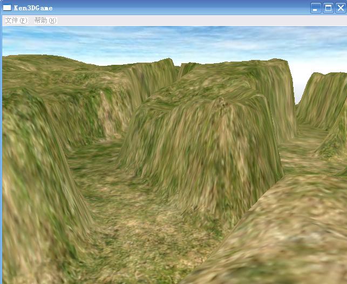Open the 文件(F) menu
Image resolution: width=347 pixels, height=284 pixels.
click(16, 21)
